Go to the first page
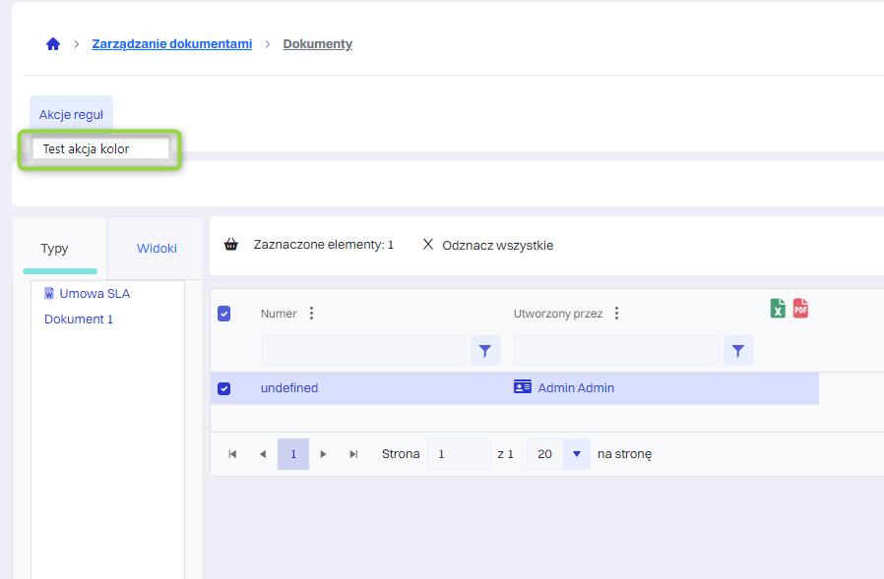884x579 pixels. (232, 454)
